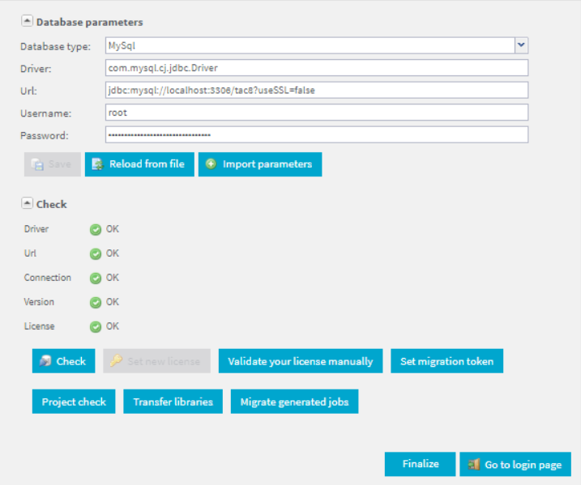Click the Driver label in Check list

[x=36, y=229]
